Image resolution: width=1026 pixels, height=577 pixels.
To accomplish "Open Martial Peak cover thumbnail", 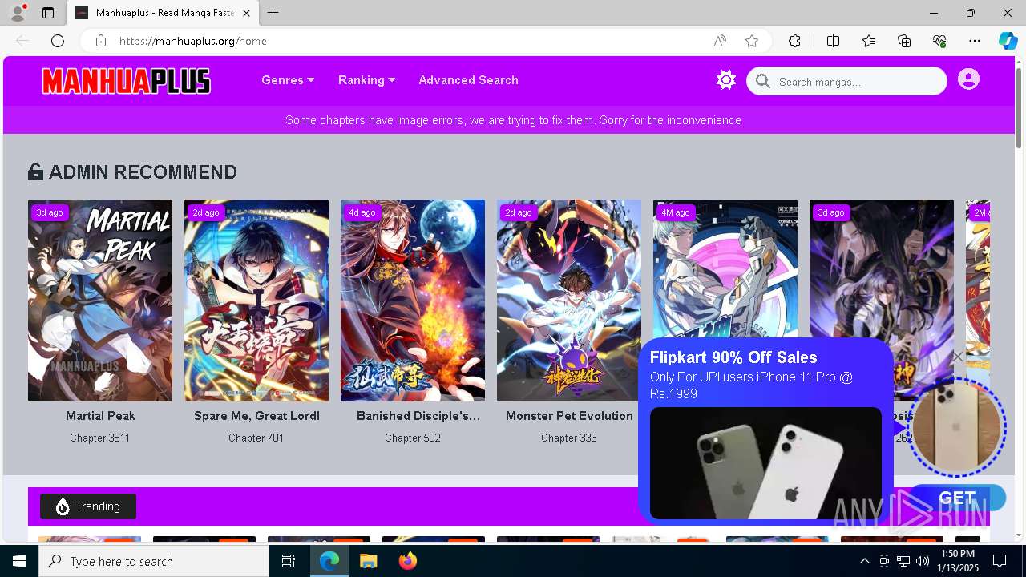I will tap(100, 301).
